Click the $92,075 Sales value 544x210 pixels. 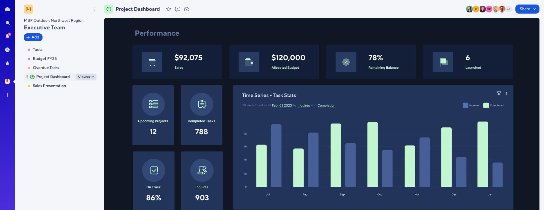click(188, 58)
